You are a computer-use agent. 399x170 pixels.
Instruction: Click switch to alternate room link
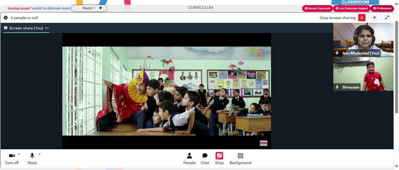tap(51, 8)
